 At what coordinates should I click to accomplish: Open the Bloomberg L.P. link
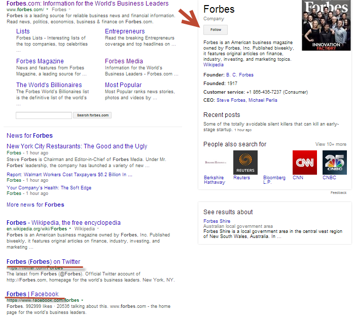tap(274, 180)
